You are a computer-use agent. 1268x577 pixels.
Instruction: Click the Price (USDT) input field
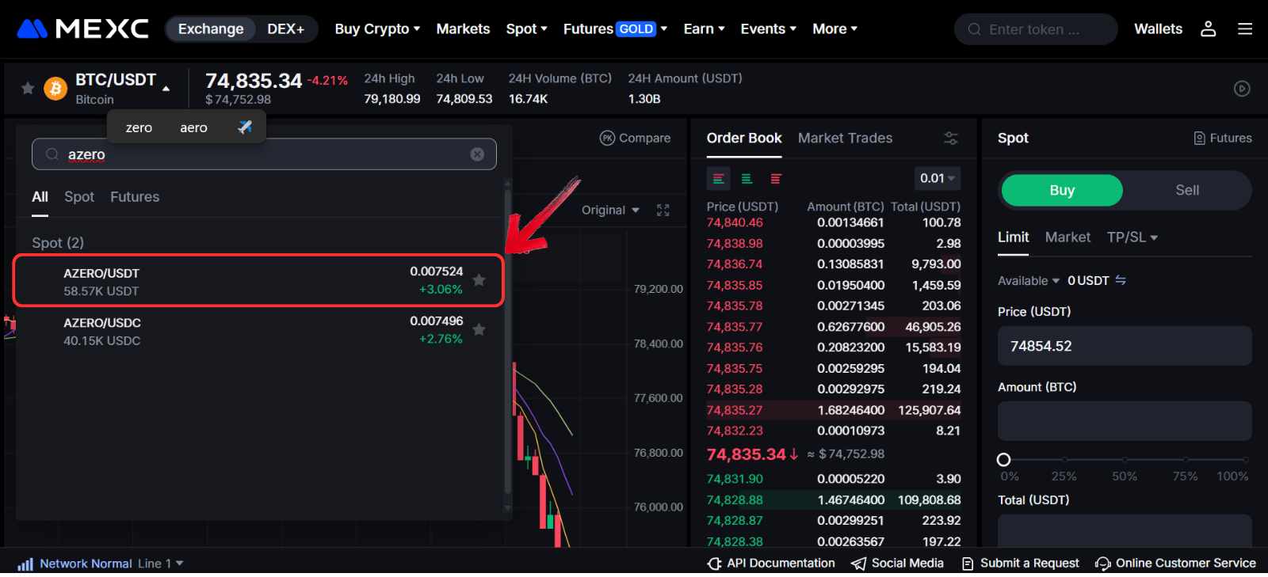[x=1124, y=346]
